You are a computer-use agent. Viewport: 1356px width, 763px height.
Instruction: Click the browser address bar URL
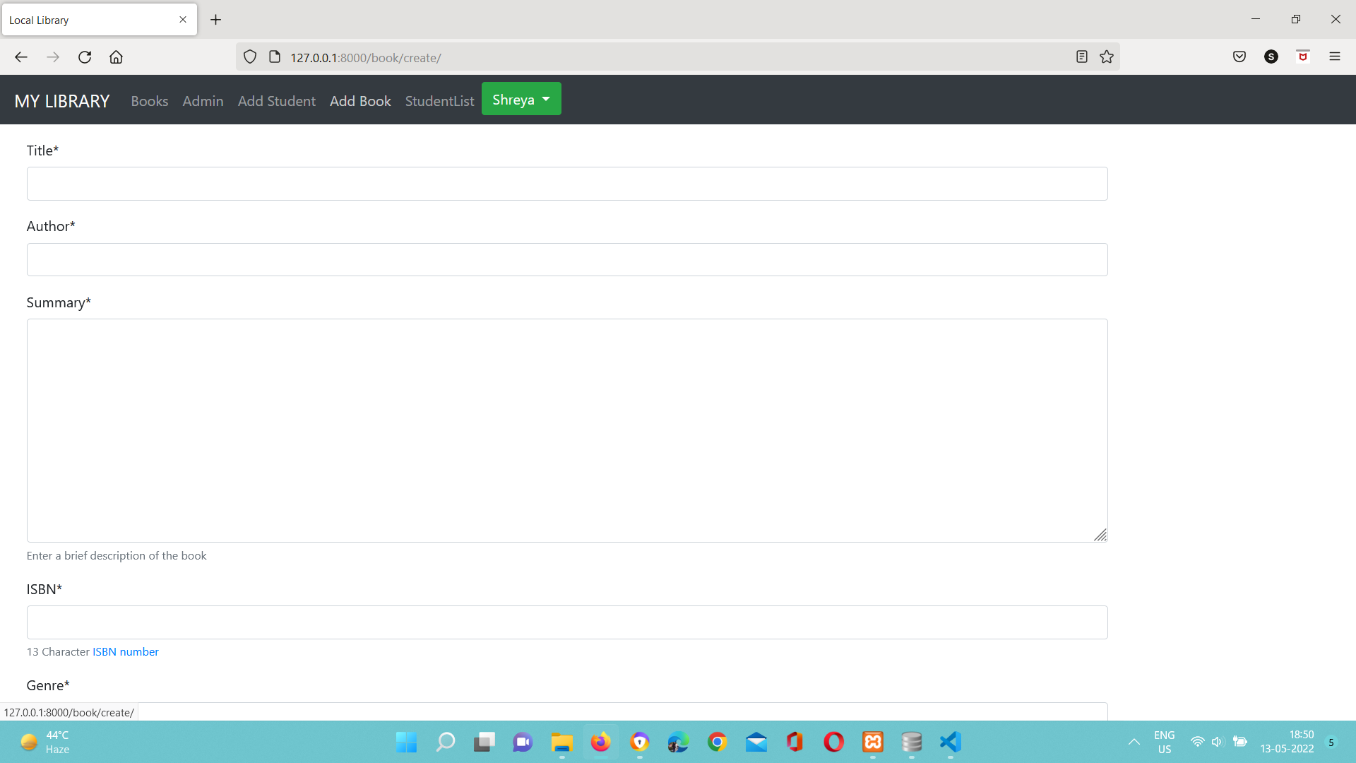point(366,58)
